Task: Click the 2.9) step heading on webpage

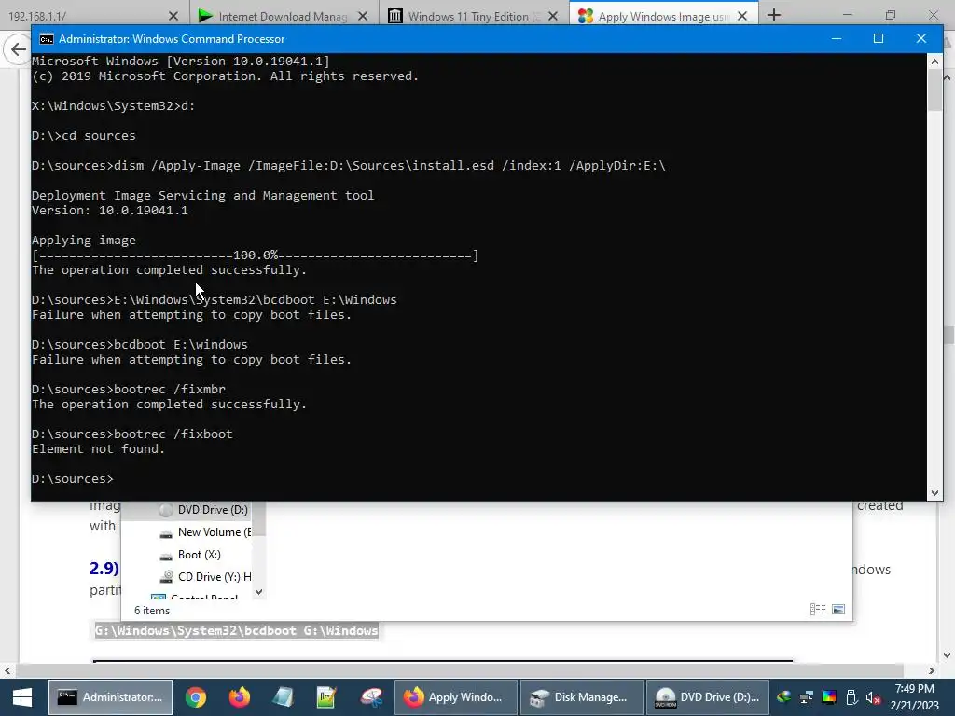Action: pyautogui.click(x=104, y=568)
